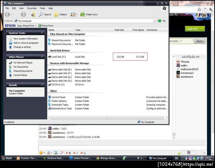Toggle the Folders pane button
Viewport: 215px width, 168px height.
[61, 14]
